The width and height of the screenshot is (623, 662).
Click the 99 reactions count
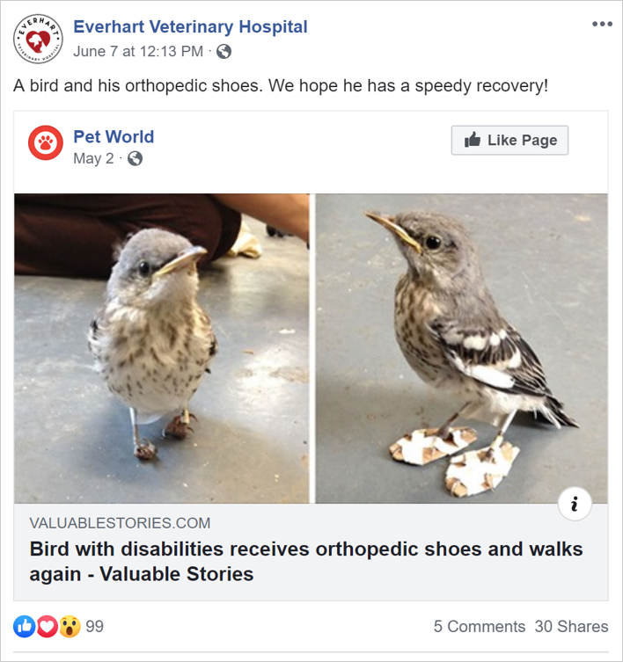click(95, 627)
